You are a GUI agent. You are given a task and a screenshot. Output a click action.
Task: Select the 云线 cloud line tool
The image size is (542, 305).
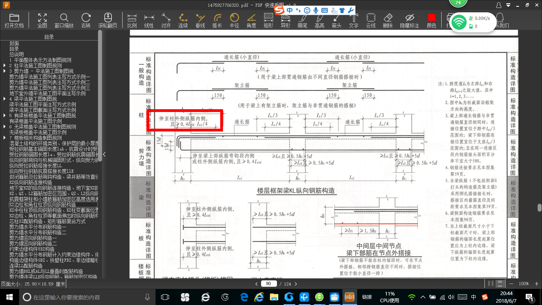click(371, 20)
